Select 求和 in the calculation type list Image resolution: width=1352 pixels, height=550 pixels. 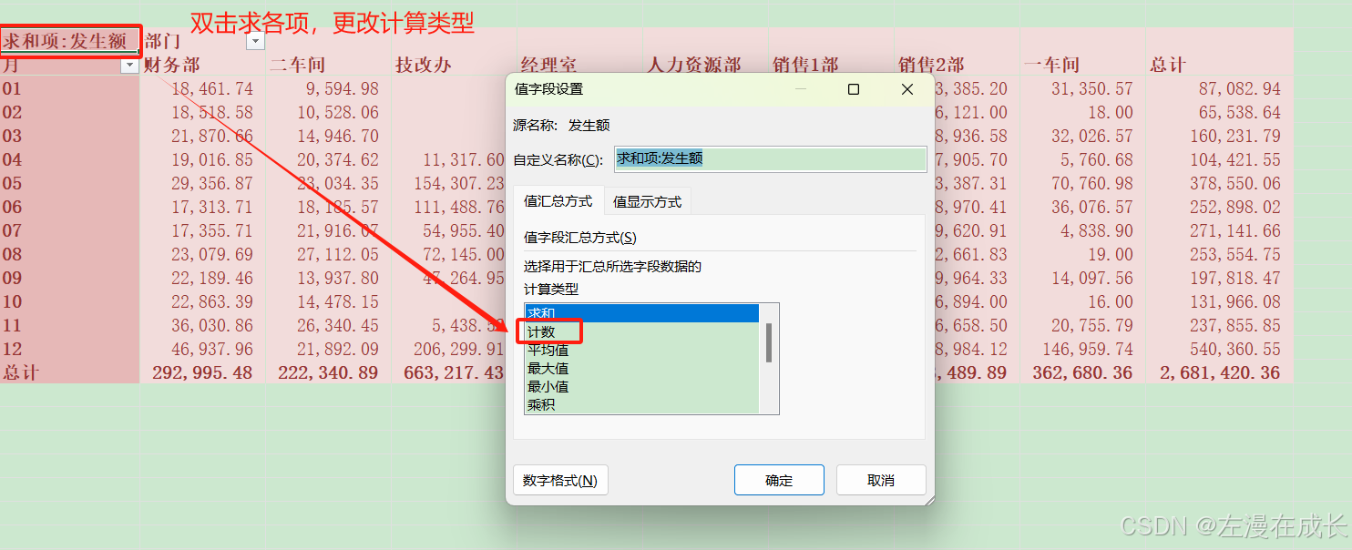(x=642, y=313)
